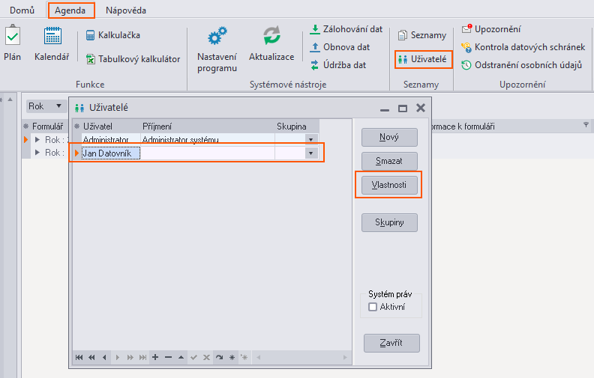Select the Jan Datovník user cell
594x378 pixels.
(x=110, y=153)
